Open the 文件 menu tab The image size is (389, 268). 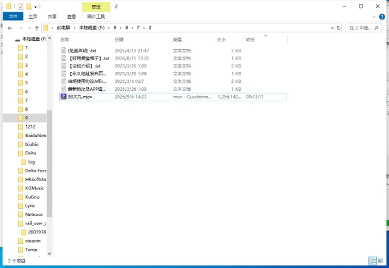pyautogui.click(x=13, y=16)
